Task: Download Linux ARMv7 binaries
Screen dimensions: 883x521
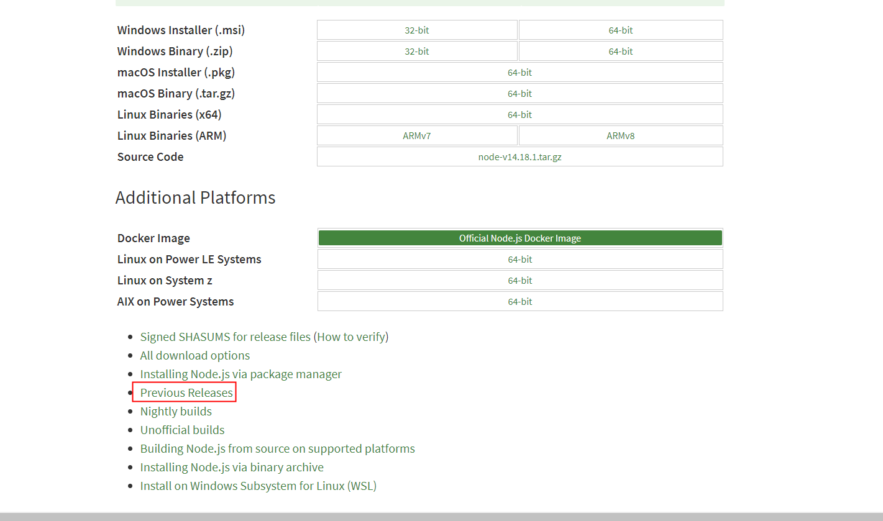Action: point(417,135)
